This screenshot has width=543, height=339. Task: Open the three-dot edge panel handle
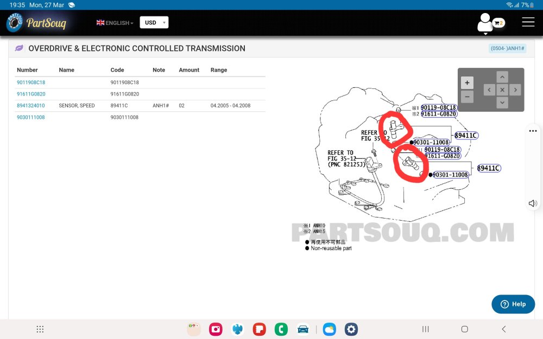coord(533,131)
